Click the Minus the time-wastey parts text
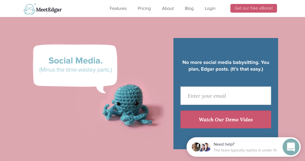305x161 pixels. click(75, 70)
